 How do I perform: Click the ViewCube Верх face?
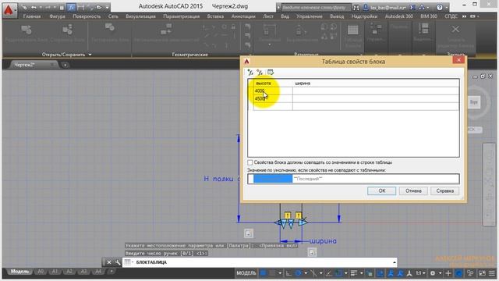[x=473, y=102]
